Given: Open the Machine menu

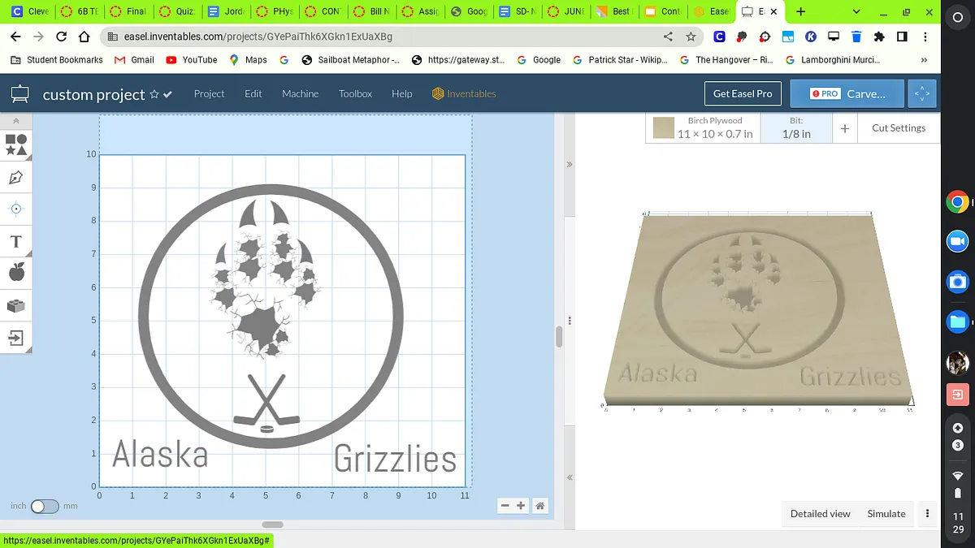Looking at the screenshot, I should tap(300, 94).
